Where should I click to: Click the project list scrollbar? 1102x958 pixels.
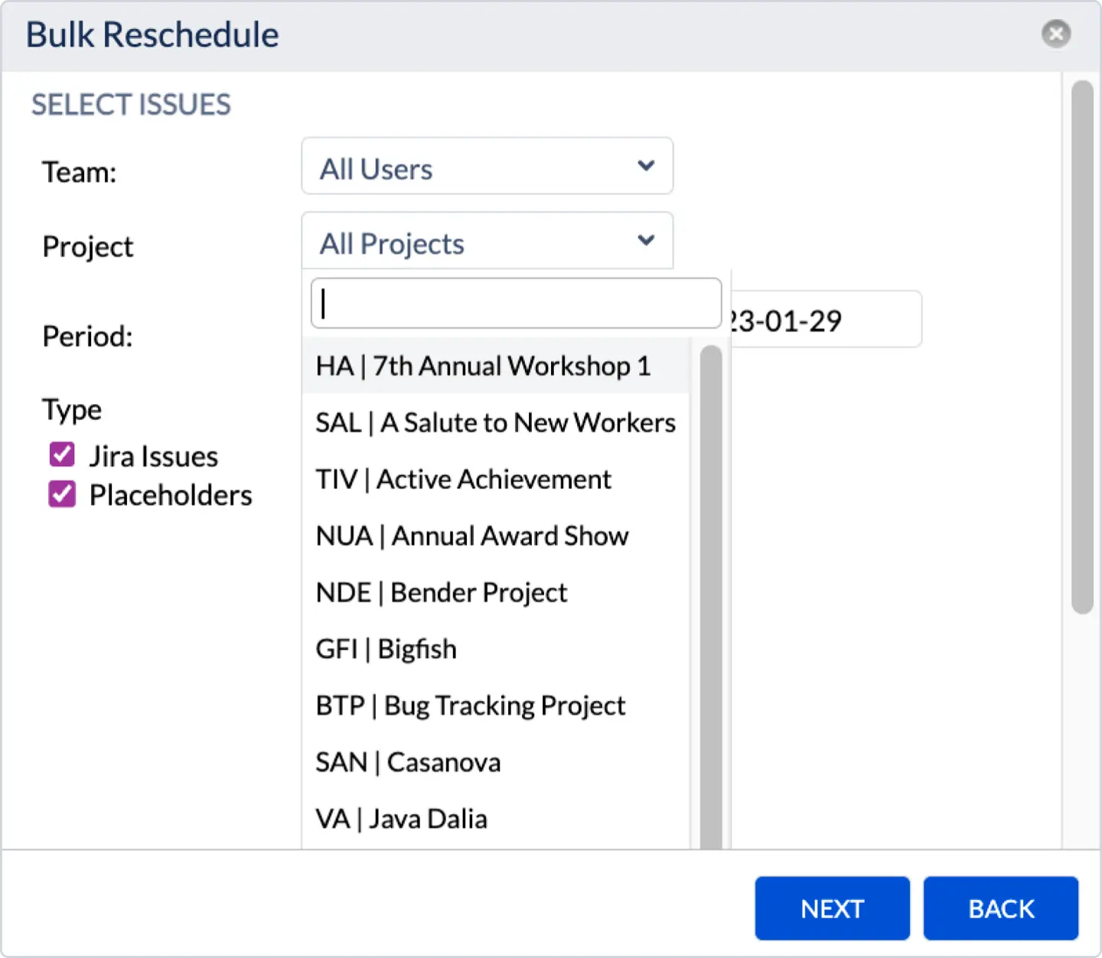click(710, 597)
